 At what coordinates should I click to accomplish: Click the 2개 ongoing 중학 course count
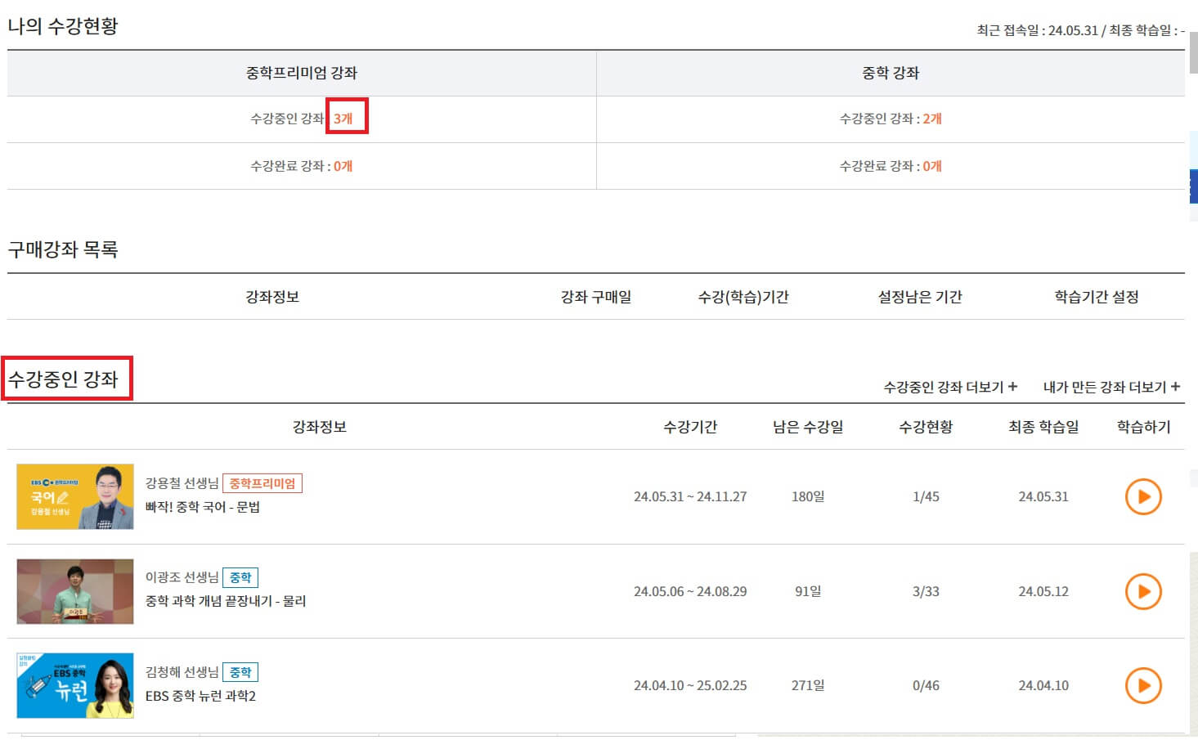click(931, 119)
